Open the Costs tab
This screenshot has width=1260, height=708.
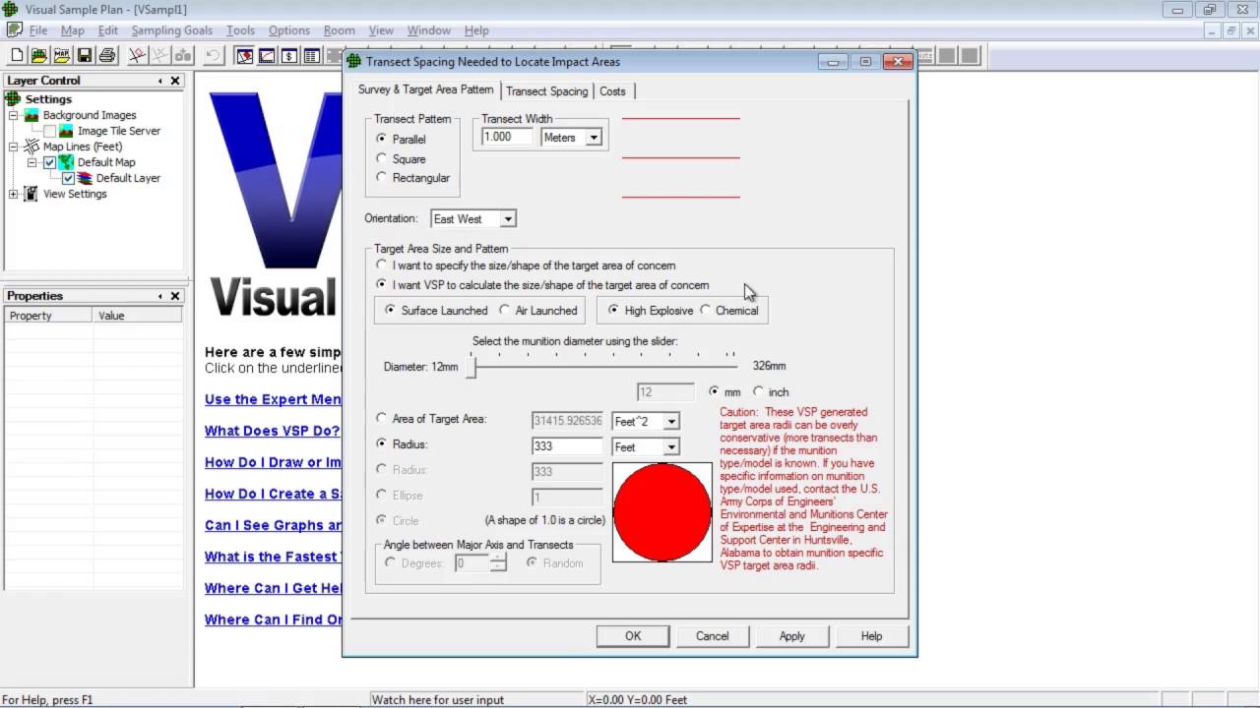pyautogui.click(x=612, y=91)
